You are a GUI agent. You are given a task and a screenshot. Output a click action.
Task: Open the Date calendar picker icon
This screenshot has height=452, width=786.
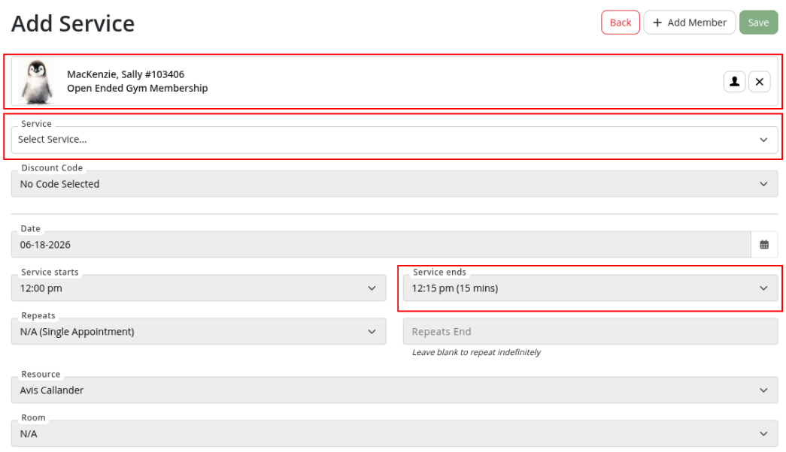764,245
